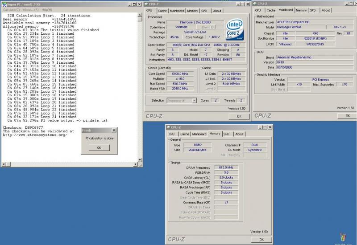Screen dimensions: 357x245
Task: Open About tab in the CPU-Z Memory window
Action: [239, 134]
